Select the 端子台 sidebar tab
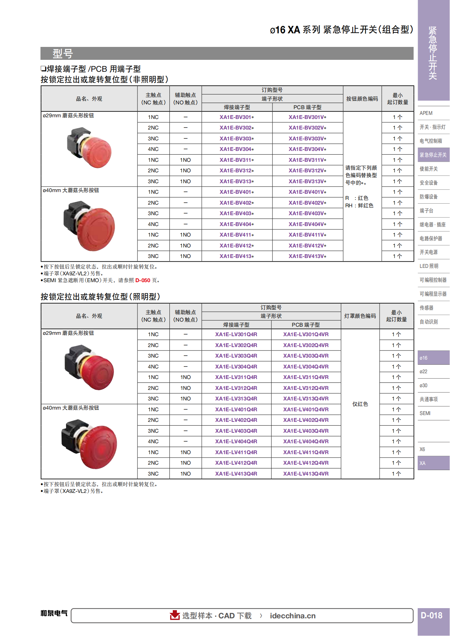Screen dimensions: 450x636 pos(434,211)
